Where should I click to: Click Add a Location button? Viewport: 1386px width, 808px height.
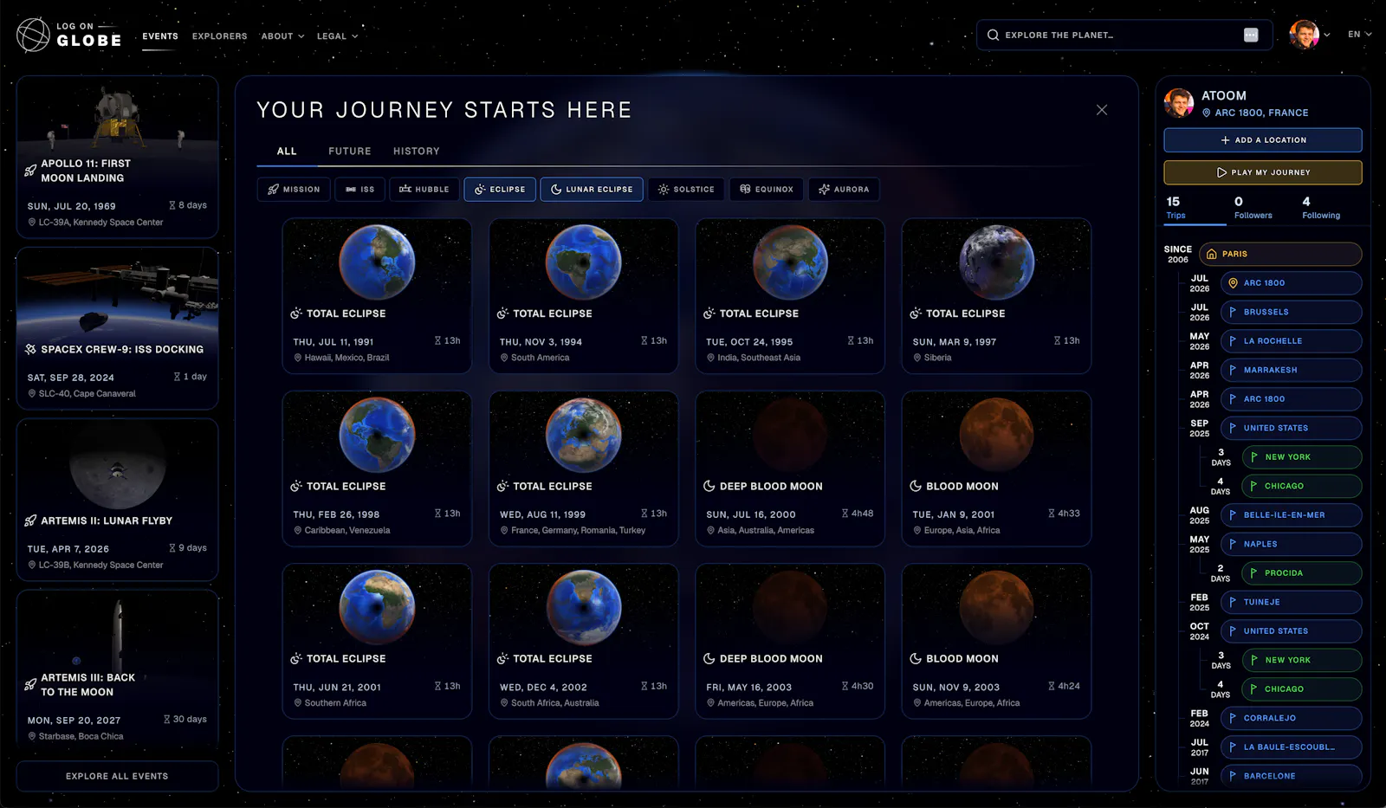pos(1263,140)
